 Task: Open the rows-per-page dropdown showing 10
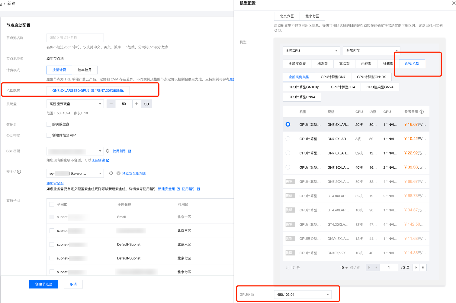point(344,268)
